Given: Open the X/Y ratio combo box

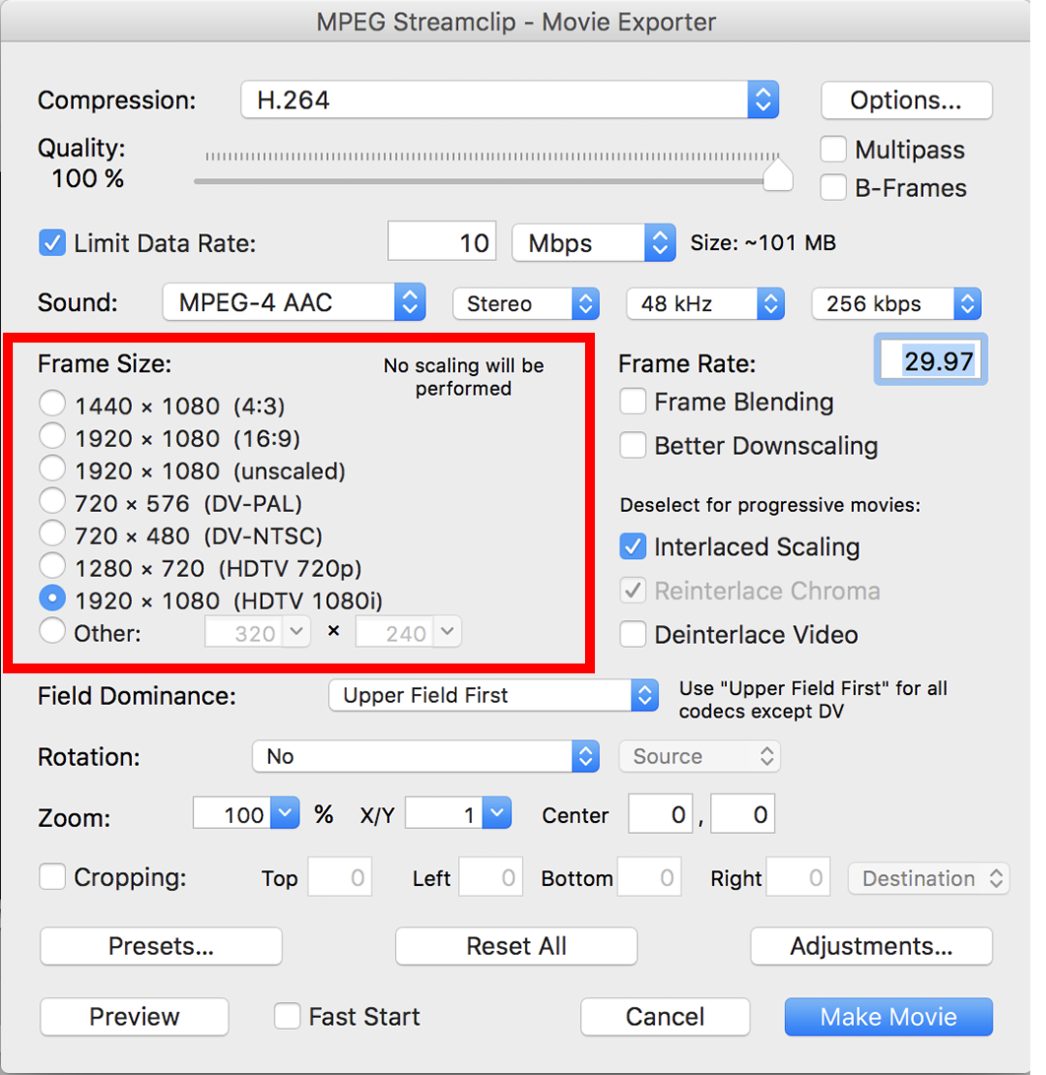Looking at the screenshot, I should tap(458, 814).
